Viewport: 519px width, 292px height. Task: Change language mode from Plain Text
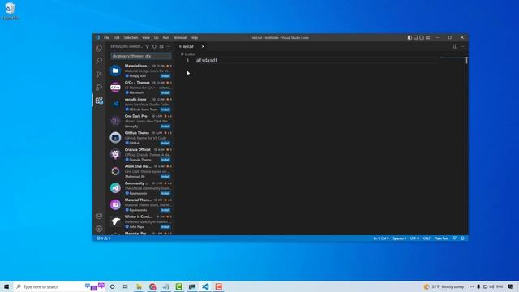coord(441,238)
